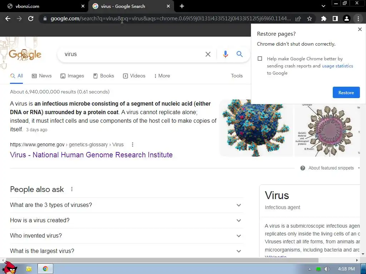Image resolution: width=366 pixels, height=274 pixels.
Task: Go back to the previous page
Action: coord(8,19)
